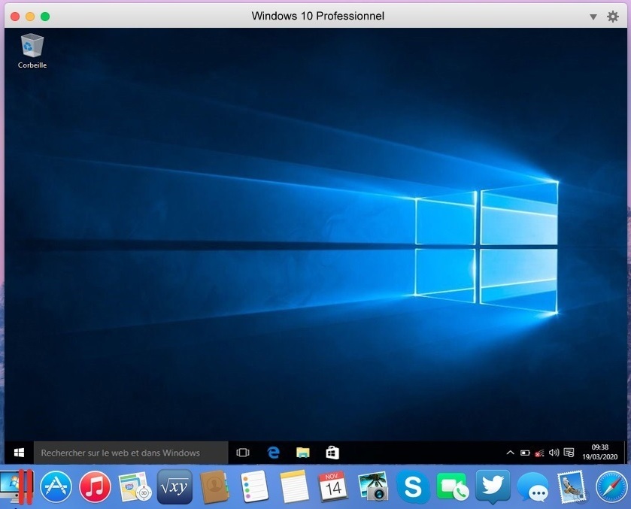
Task: Open Calendar in the Dock
Action: 333,487
